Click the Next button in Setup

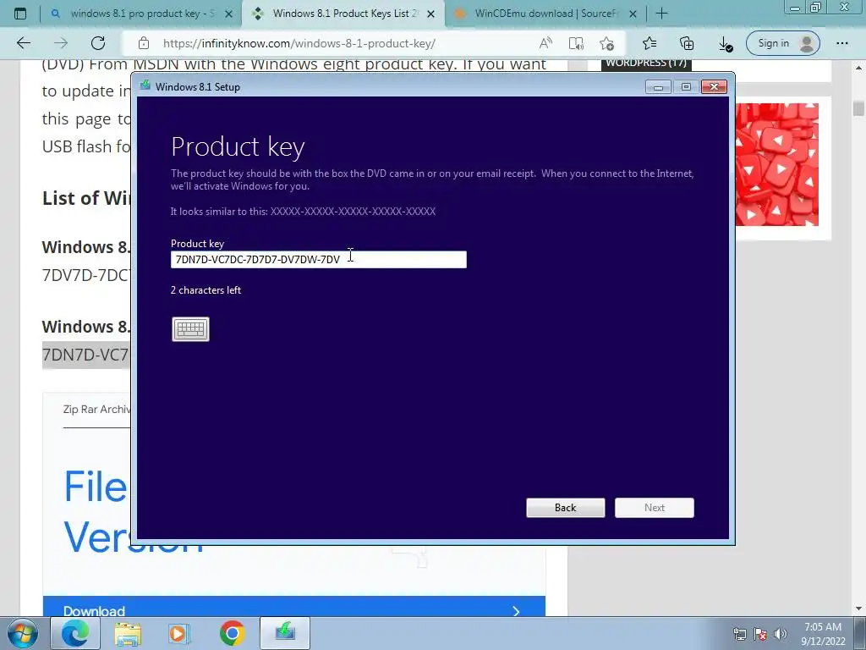pos(655,508)
